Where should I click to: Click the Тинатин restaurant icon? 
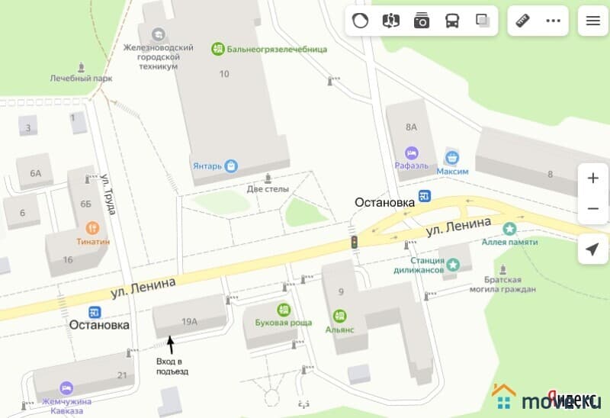pyautogui.click(x=92, y=228)
